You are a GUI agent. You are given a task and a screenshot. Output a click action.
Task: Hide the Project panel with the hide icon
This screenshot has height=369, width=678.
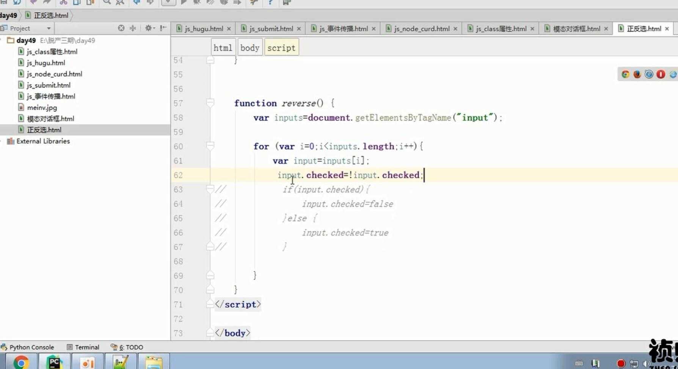pos(163,28)
